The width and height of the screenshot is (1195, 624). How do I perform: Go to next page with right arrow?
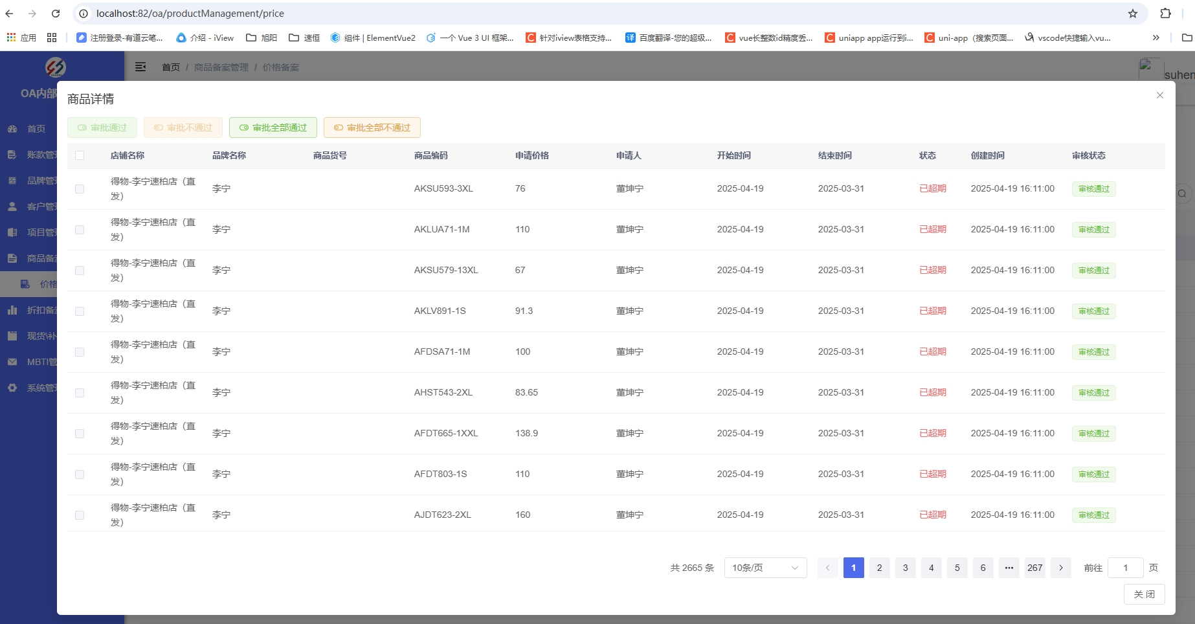[x=1061, y=568]
